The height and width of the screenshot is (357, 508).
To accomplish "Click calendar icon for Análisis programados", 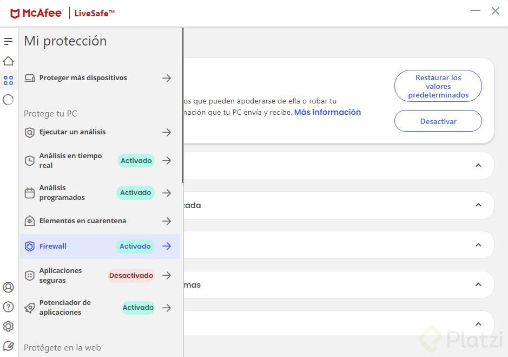I will [29, 193].
